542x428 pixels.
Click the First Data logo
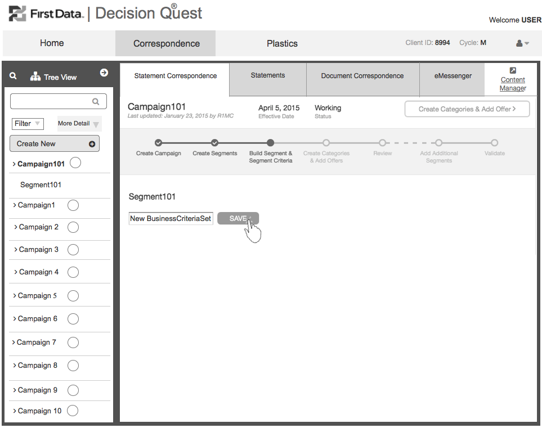tap(46, 14)
